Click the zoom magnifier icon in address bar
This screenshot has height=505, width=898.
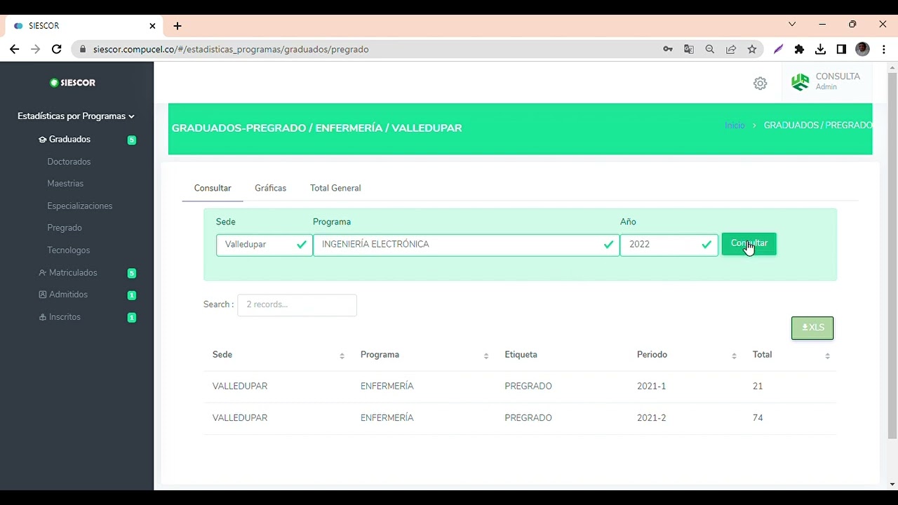pos(710,49)
